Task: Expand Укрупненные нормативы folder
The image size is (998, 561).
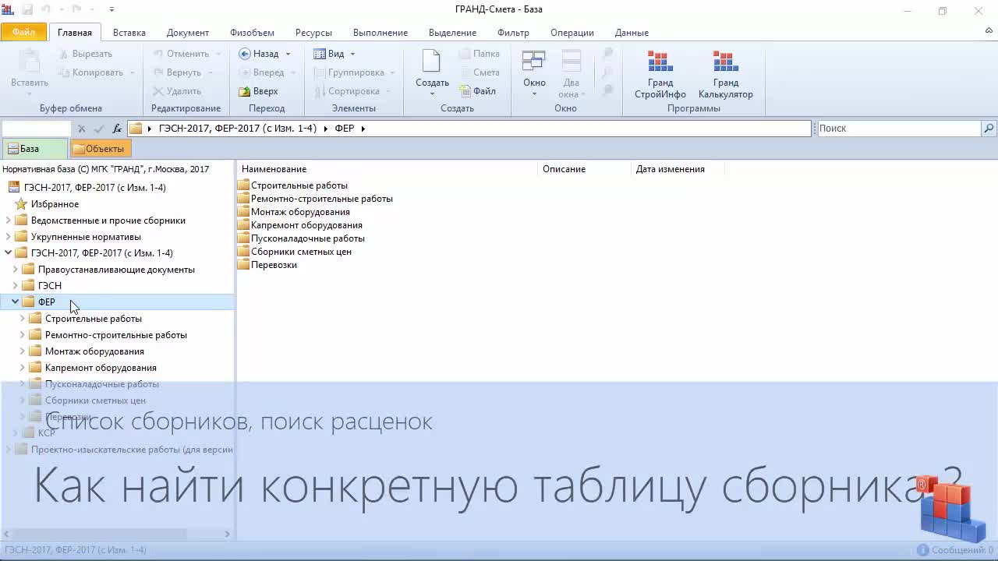Action: coord(9,237)
